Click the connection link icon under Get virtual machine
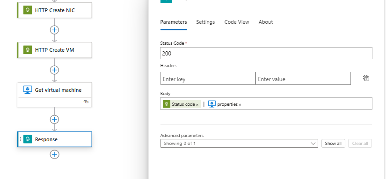The image size is (386, 179). pos(86,102)
